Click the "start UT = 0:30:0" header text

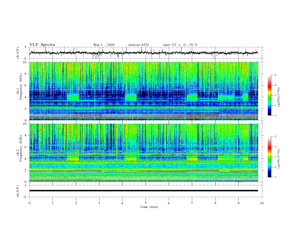(180, 45)
